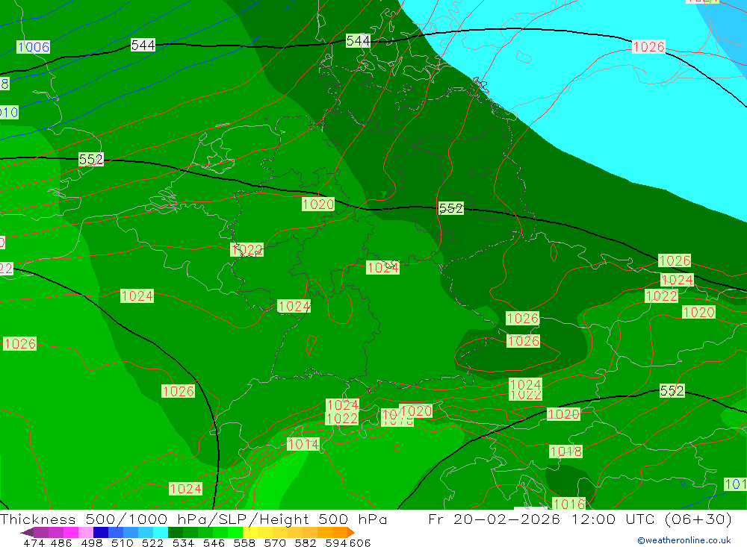747x547 pixels.
Task: Click the 486 legend value
Action: pyautogui.click(x=61, y=543)
